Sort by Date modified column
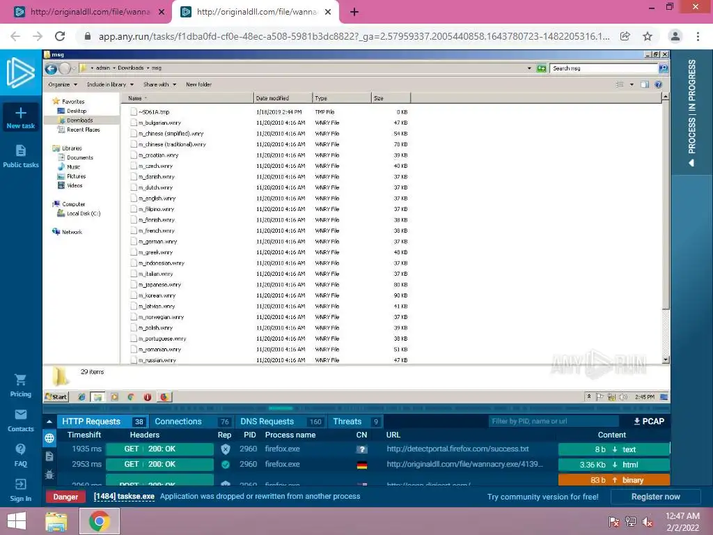 click(x=283, y=98)
